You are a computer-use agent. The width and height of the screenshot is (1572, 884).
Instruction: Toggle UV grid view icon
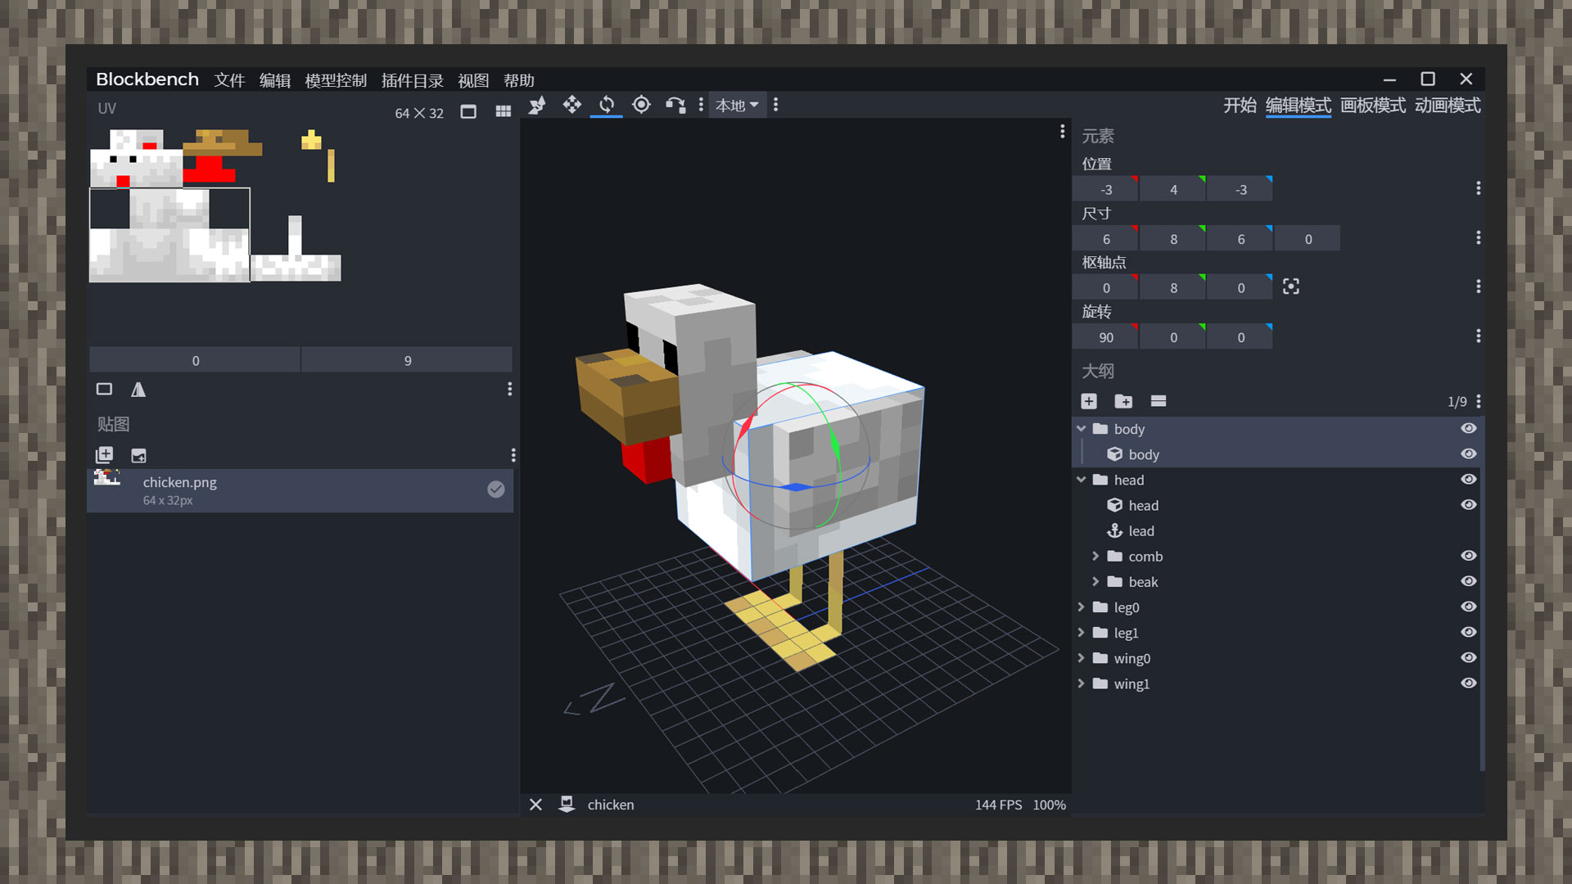[x=503, y=112]
